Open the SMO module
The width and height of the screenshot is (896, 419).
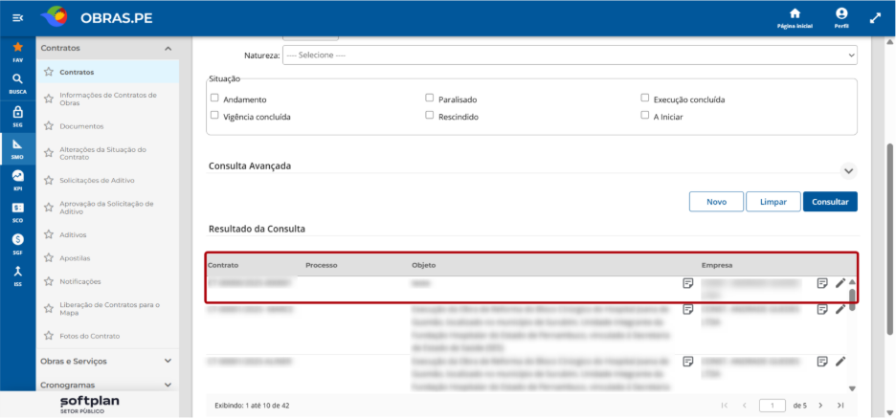click(18, 148)
